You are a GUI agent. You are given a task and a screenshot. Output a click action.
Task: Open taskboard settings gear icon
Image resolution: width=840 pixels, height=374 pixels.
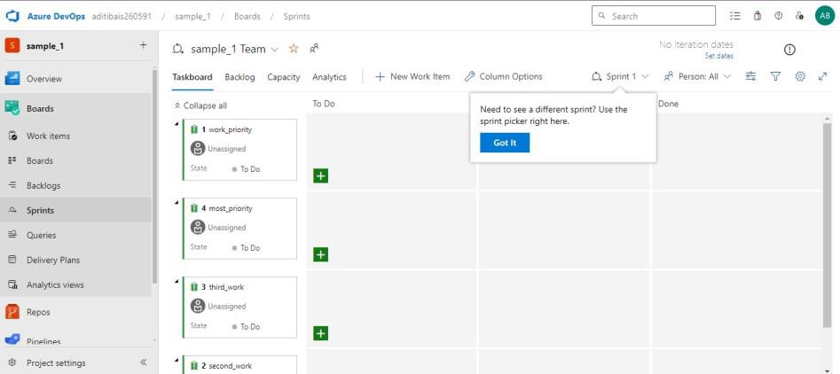click(x=799, y=76)
